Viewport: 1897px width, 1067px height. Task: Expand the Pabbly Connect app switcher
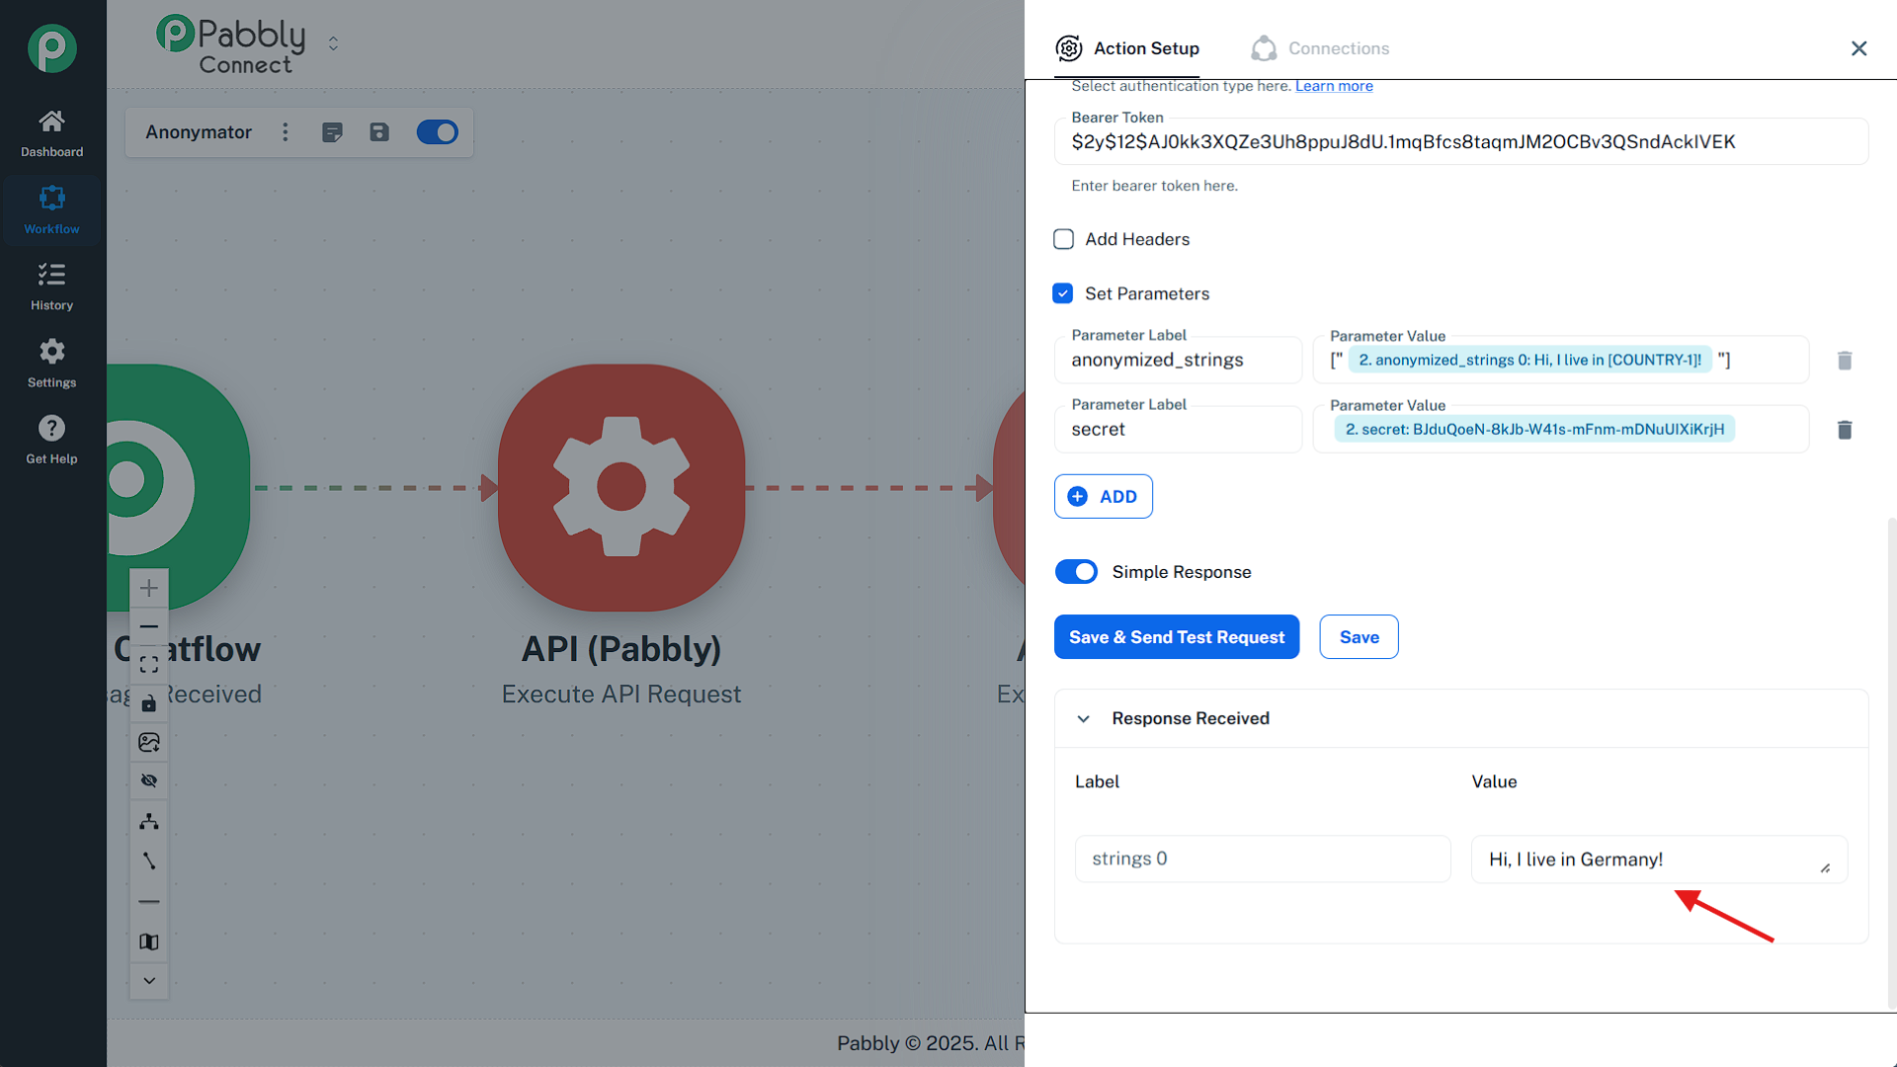[x=333, y=43]
